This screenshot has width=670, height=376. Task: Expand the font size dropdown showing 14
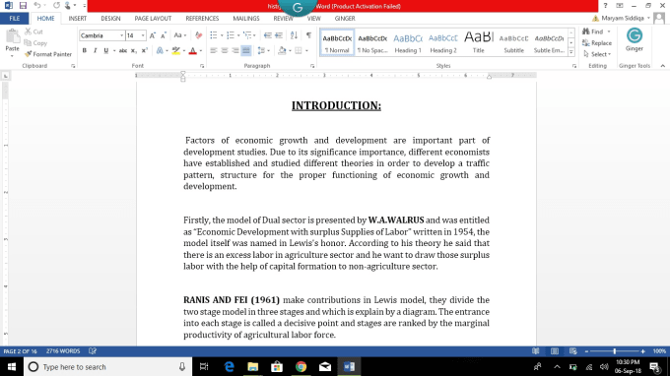click(135, 35)
